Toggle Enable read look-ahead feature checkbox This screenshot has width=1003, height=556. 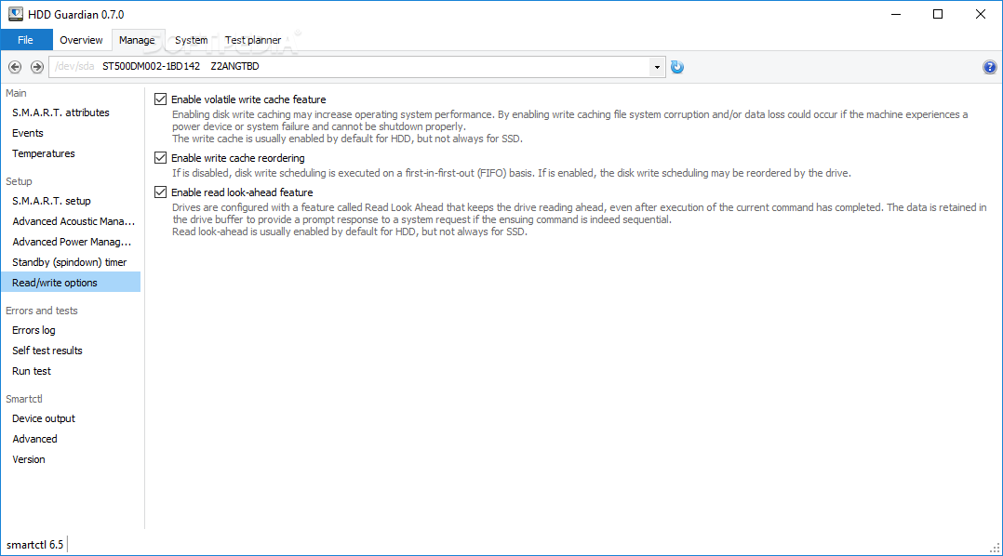(161, 192)
